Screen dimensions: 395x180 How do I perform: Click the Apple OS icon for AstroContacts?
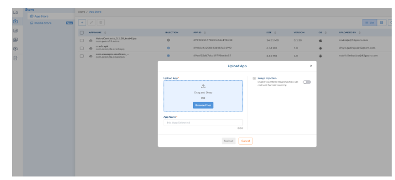pos(320,40)
